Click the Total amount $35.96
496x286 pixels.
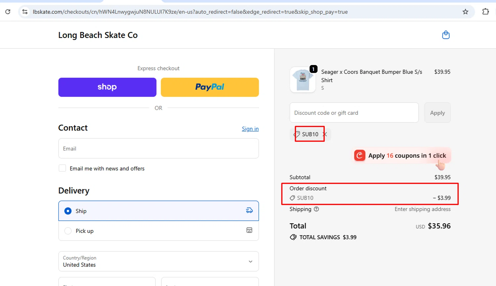pos(439,226)
